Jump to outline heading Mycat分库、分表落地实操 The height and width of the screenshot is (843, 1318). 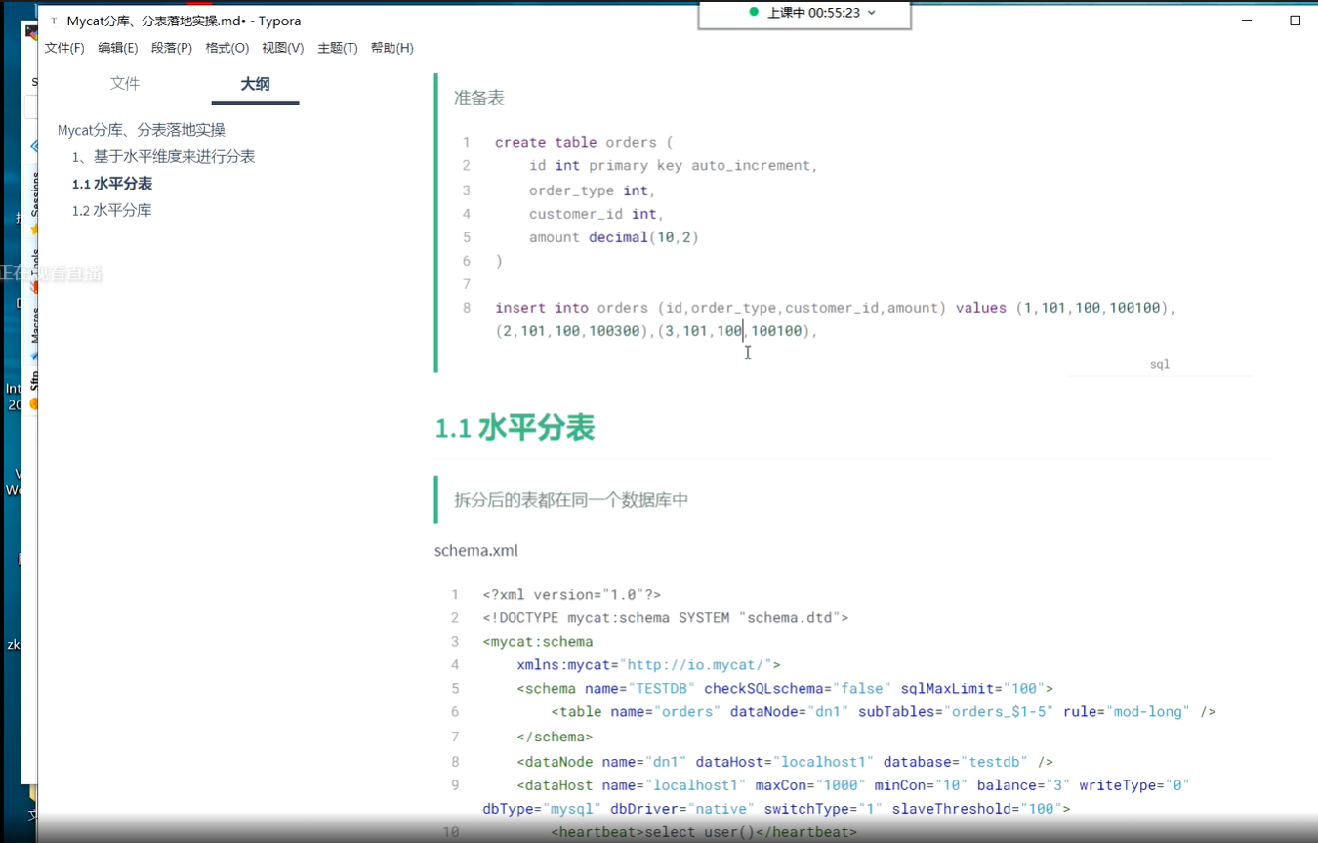142,130
